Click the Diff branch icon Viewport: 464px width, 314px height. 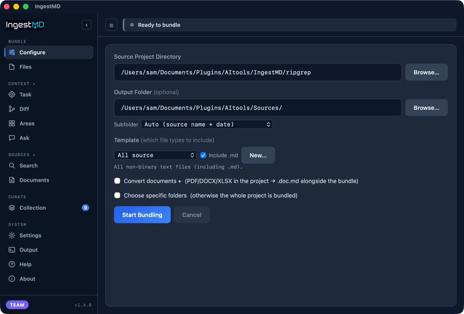pos(12,109)
